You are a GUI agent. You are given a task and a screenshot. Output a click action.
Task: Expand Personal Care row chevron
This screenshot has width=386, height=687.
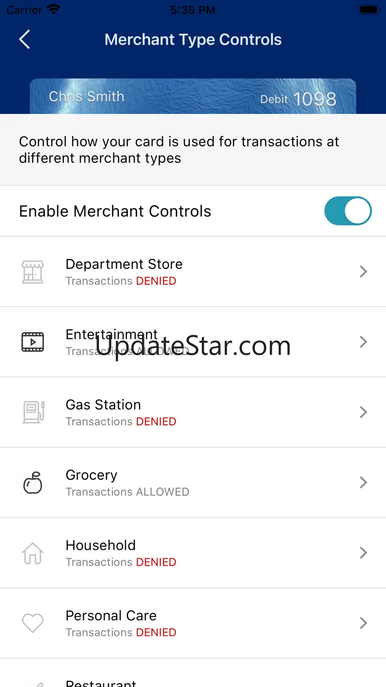pos(363,623)
